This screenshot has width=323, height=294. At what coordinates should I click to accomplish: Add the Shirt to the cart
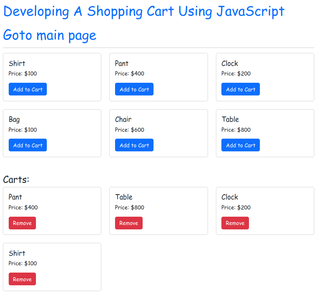coord(28,89)
